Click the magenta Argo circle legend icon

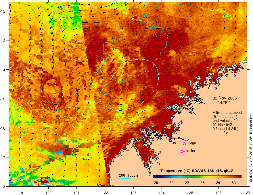pos(184,144)
